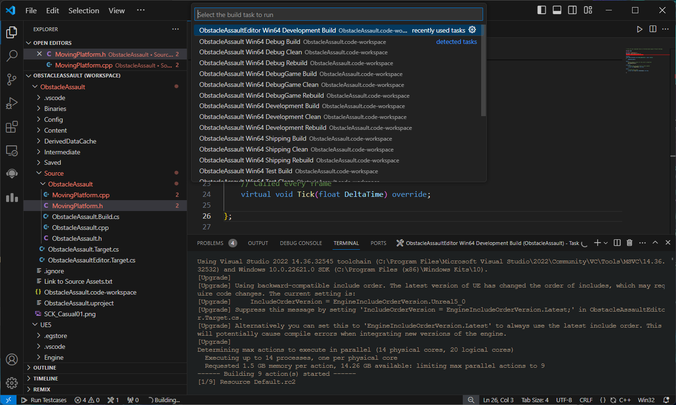Open the File menu

tap(31, 10)
